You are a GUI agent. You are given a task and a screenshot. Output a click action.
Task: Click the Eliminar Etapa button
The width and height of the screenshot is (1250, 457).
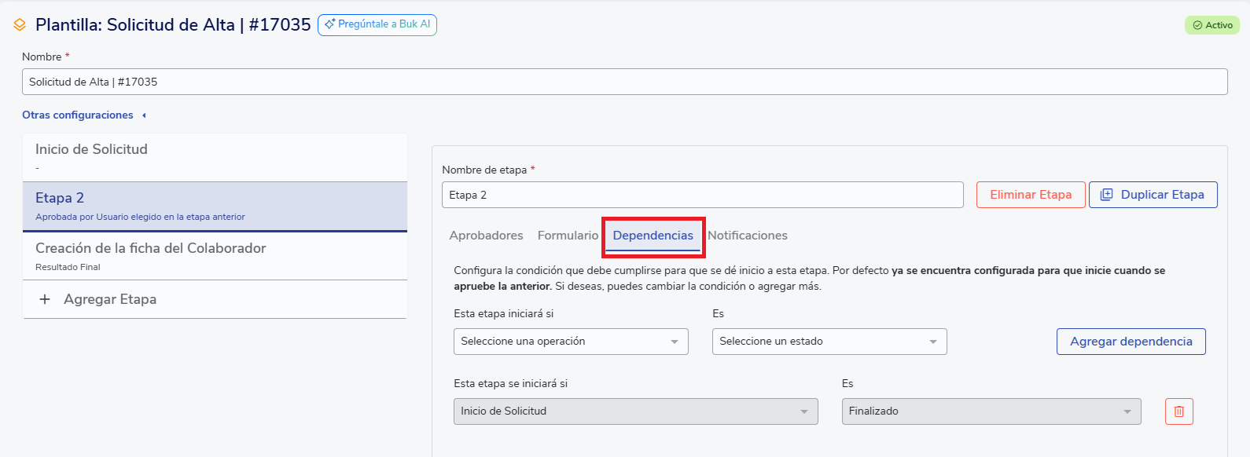(x=1030, y=195)
